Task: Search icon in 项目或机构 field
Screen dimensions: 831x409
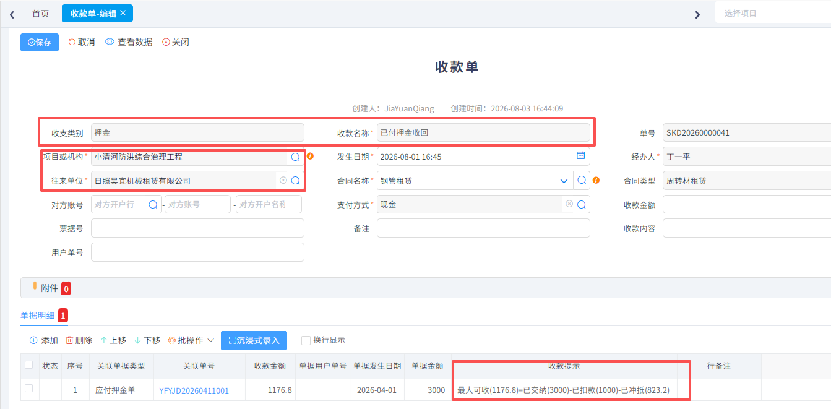Action: click(295, 157)
